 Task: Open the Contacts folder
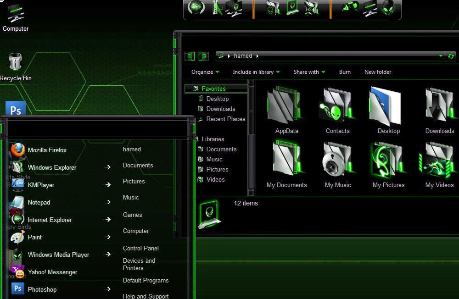(x=337, y=111)
